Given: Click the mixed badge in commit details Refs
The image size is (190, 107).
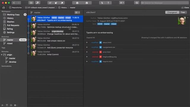Looking at the screenshot, I should tap(114, 24).
